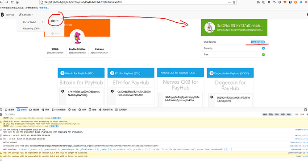
Task: Click the MetaMask fox extension icon
Action: (285, 2)
